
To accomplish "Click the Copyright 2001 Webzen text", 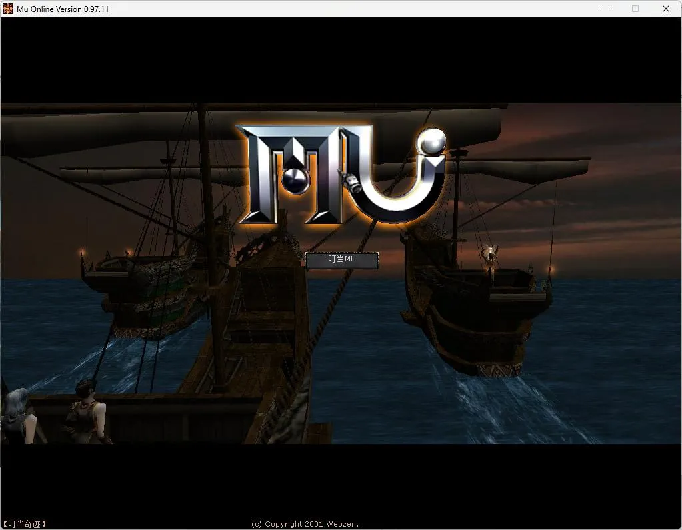I will click(x=305, y=524).
